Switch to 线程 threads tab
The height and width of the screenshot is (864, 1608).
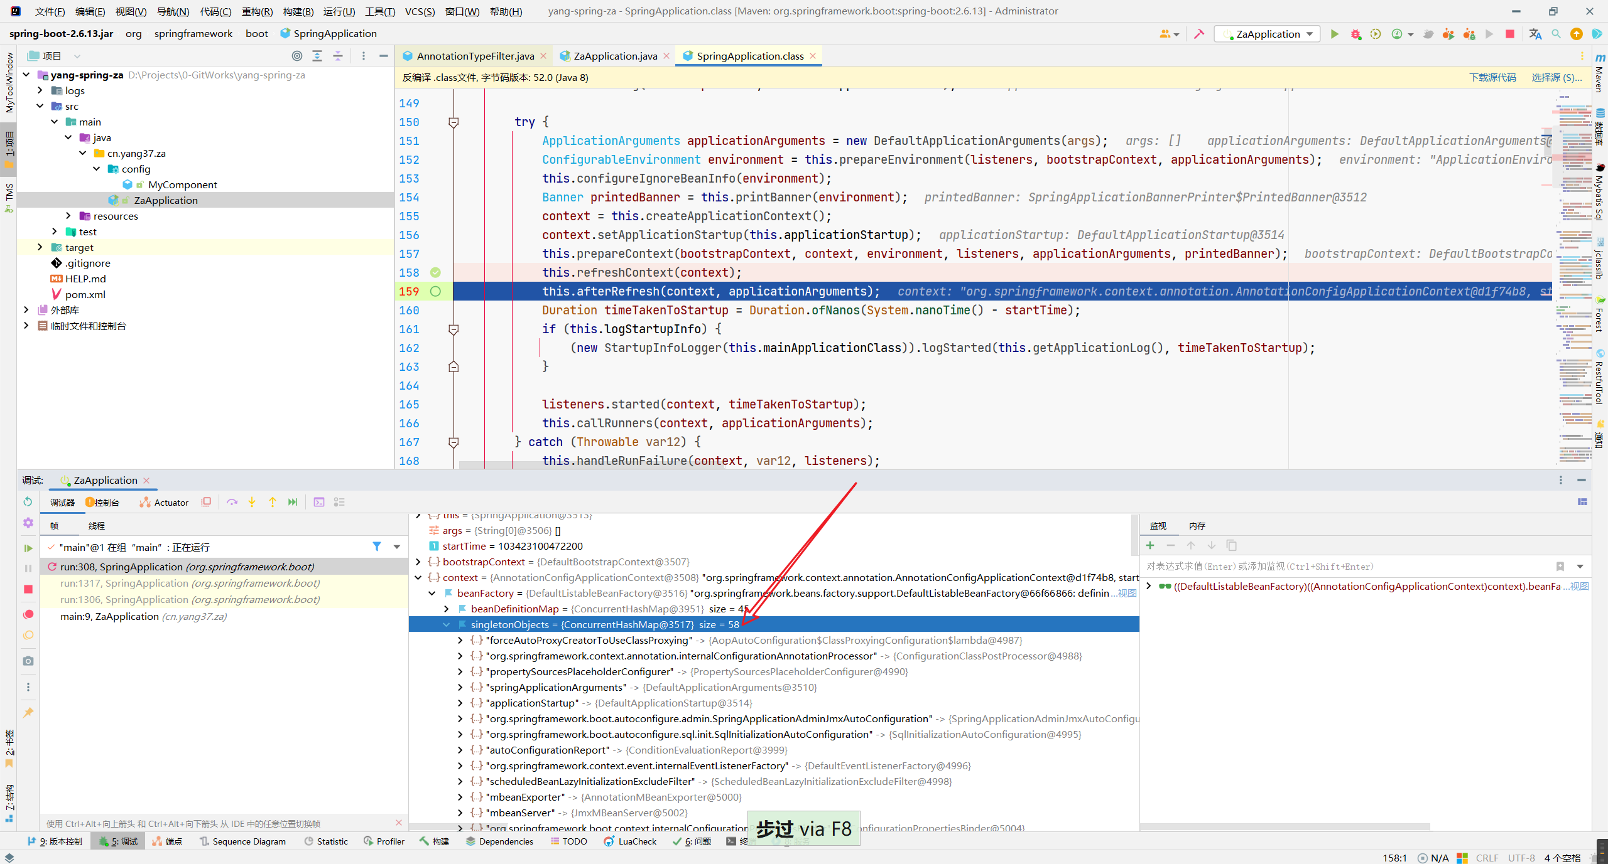96,525
